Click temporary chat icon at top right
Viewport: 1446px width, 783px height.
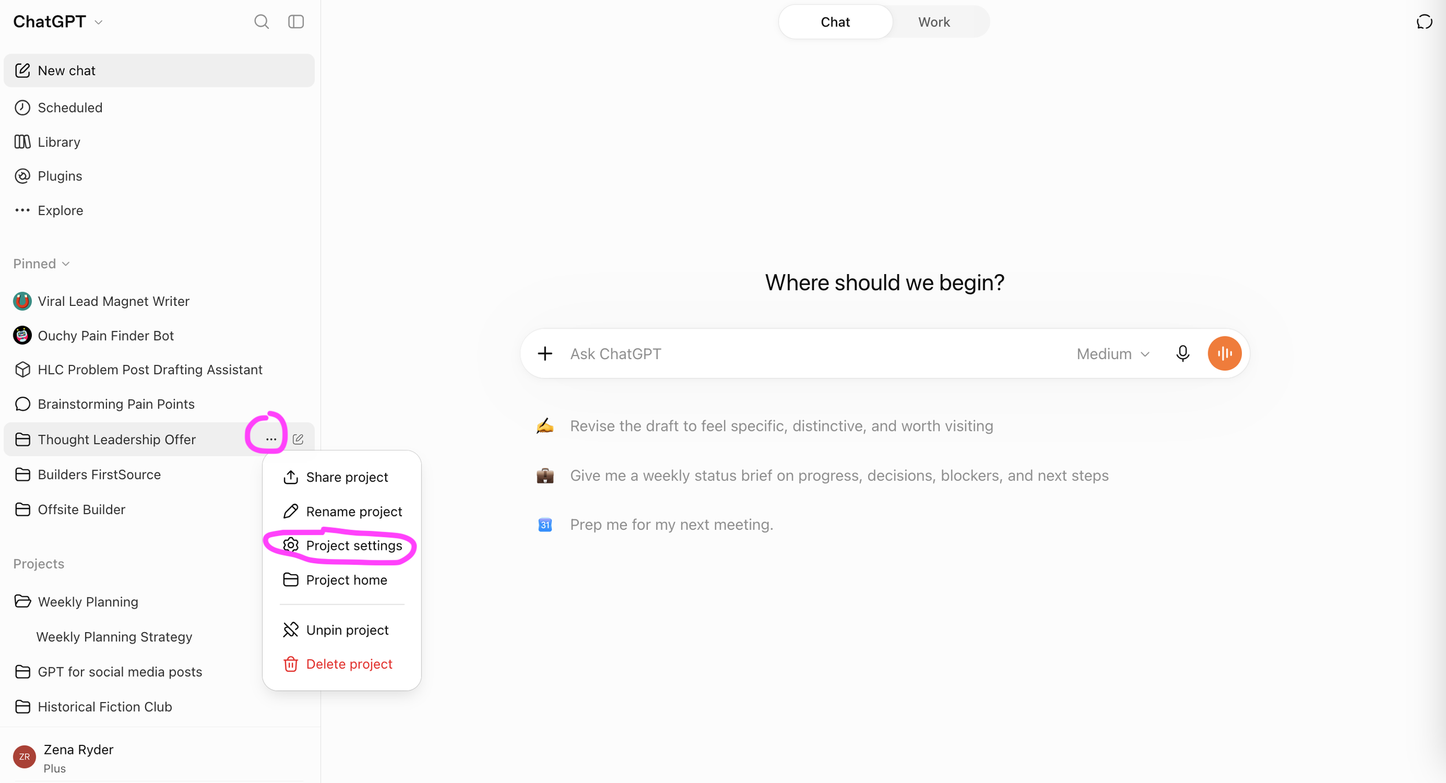pos(1424,22)
